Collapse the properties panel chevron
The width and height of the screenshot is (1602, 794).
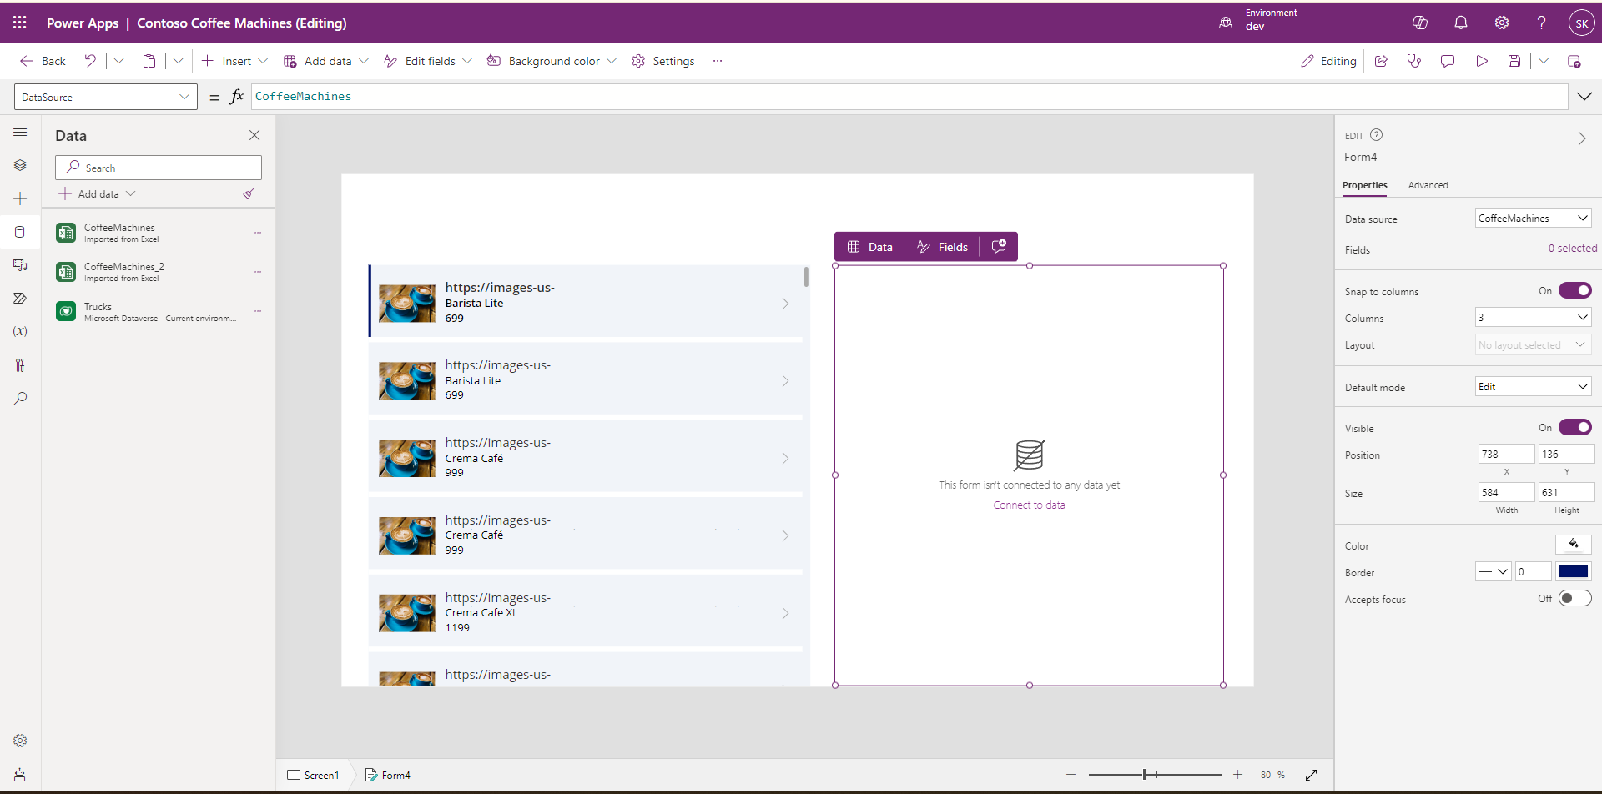1582,138
